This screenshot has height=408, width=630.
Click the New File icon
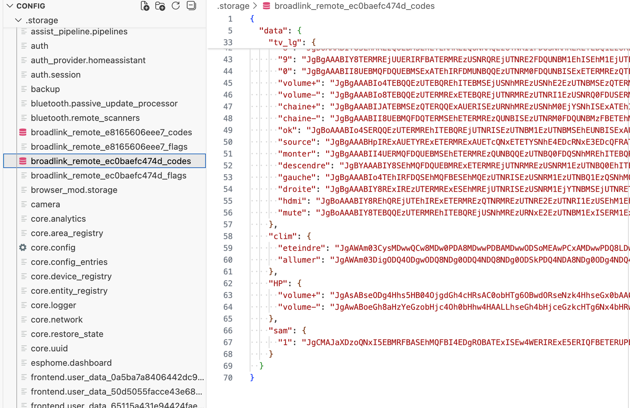click(x=145, y=6)
